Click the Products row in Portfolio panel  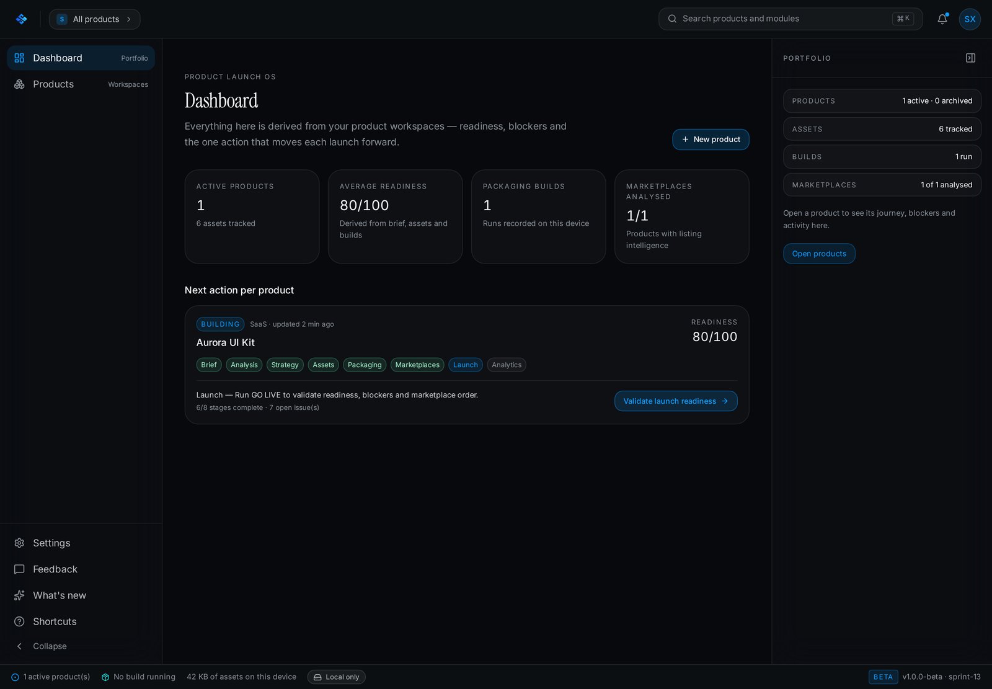point(882,101)
